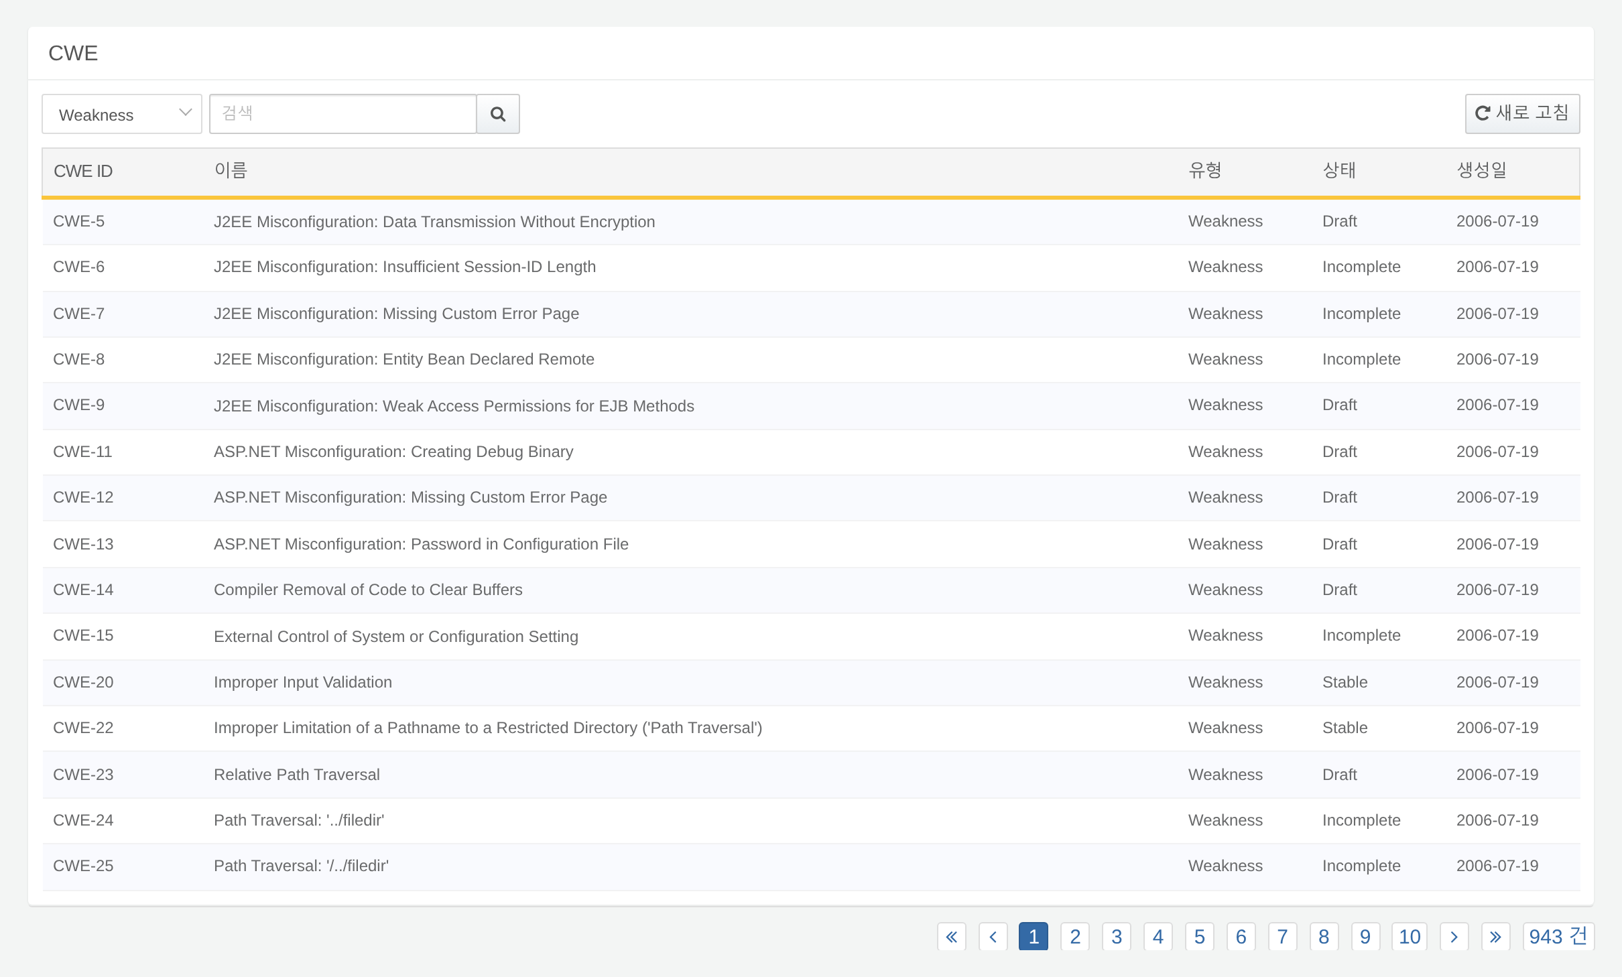The image size is (1622, 977).
Task: Go to next page arrow
Action: (1454, 937)
